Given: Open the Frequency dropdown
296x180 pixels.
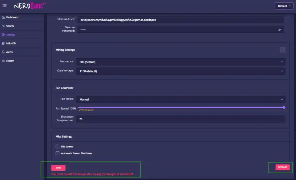Looking at the screenshot, I should pos(181,62).
